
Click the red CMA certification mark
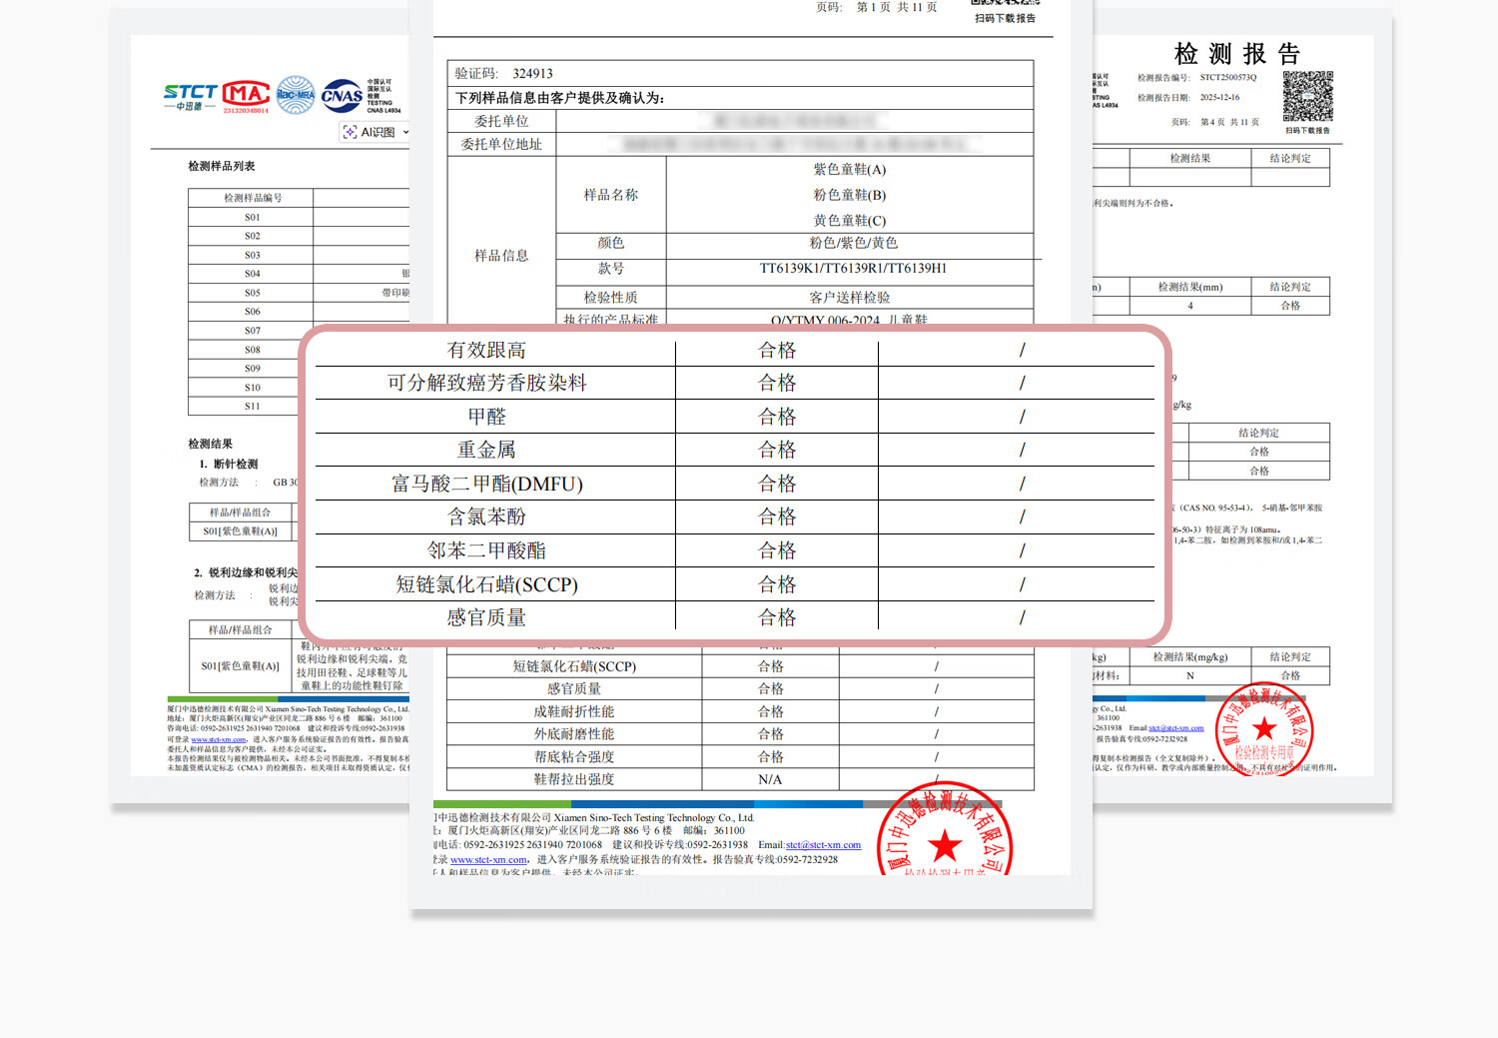[246, 96]
